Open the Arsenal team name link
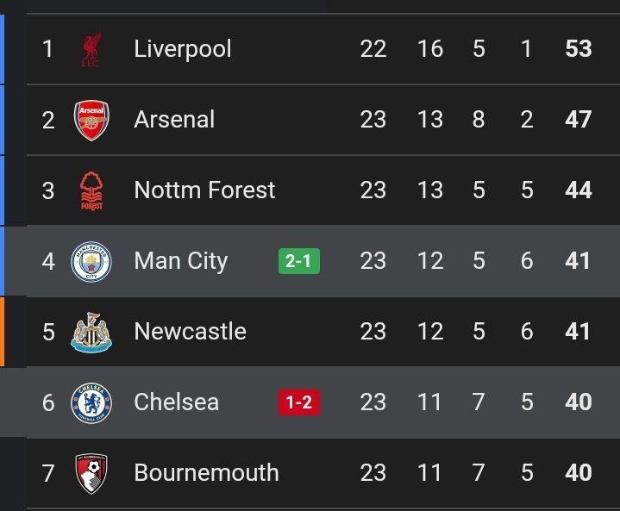 click(x=174, y=120)
